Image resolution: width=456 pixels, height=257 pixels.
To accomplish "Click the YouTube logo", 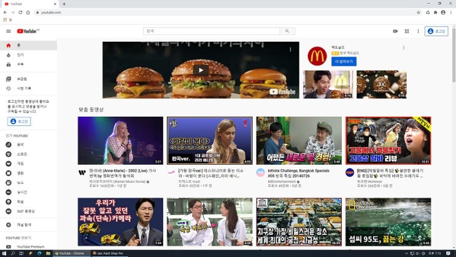I will coord(28,31).
